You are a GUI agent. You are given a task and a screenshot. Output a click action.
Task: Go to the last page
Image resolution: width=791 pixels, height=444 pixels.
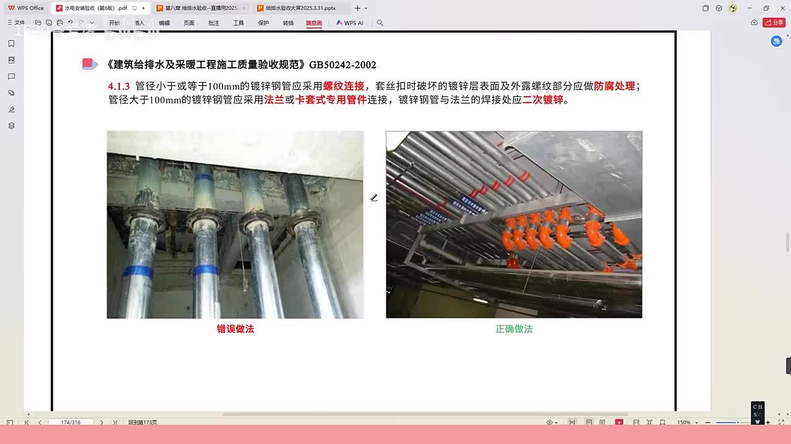pyautogui.click(x=115, y=422)
